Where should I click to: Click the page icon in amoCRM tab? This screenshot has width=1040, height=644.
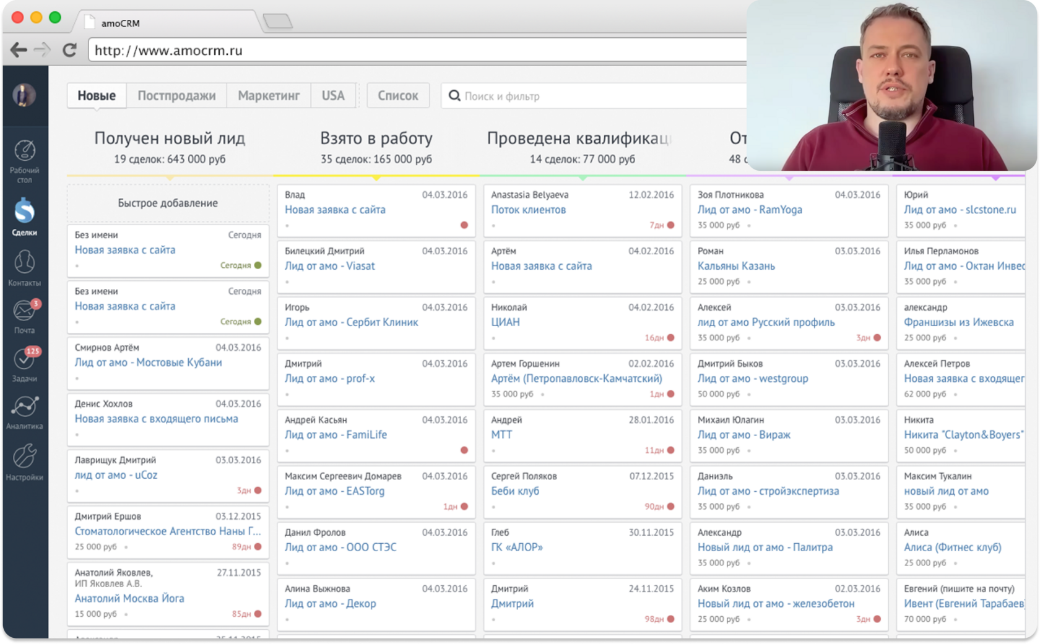point(90,22)
